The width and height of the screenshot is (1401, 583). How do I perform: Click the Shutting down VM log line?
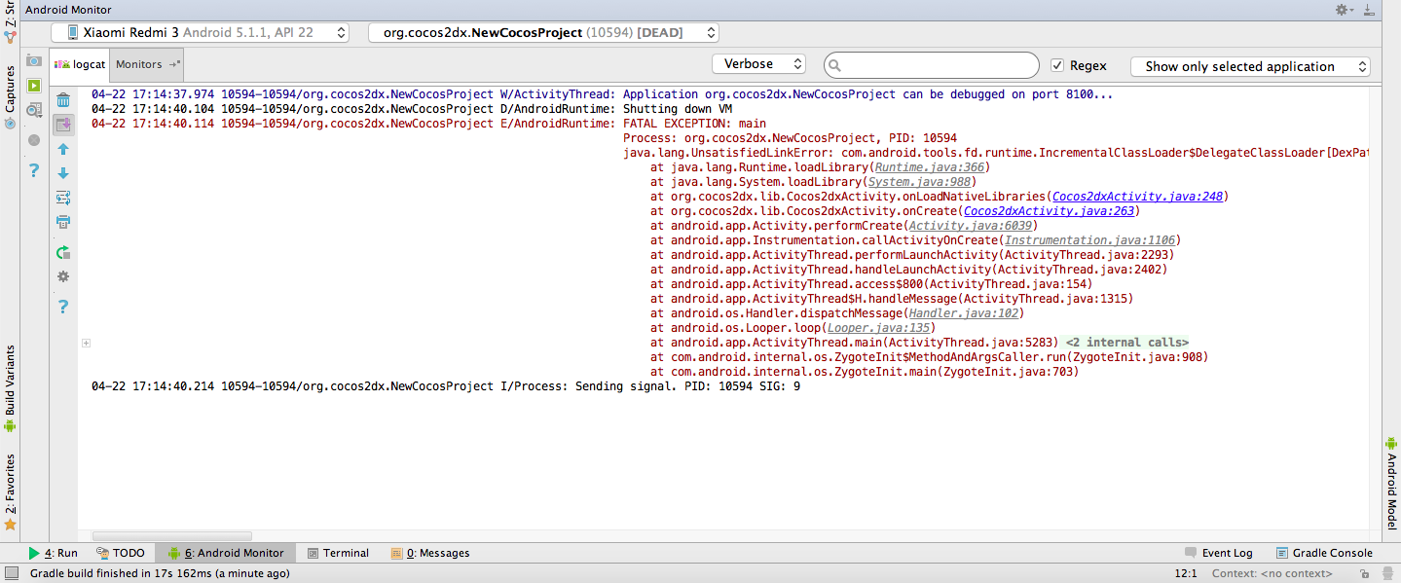pos(412,109)
